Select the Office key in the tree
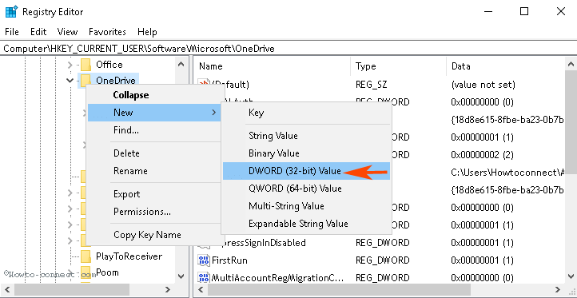This screenshot has width=577, height=298. click(x=109, y=65)
